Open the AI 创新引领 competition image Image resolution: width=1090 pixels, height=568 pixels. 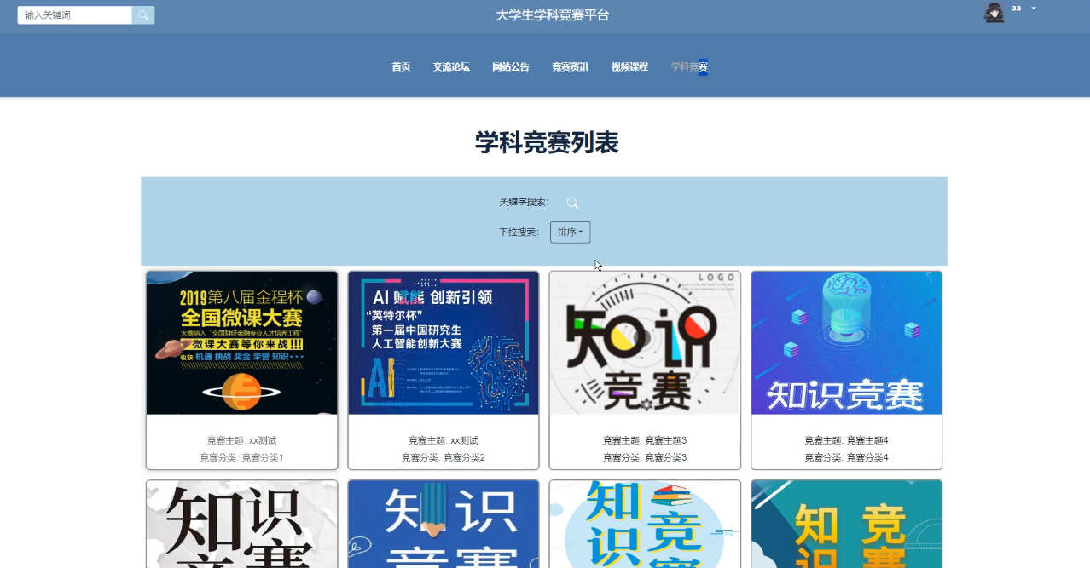pyautogui.click(x=444, y=343)
